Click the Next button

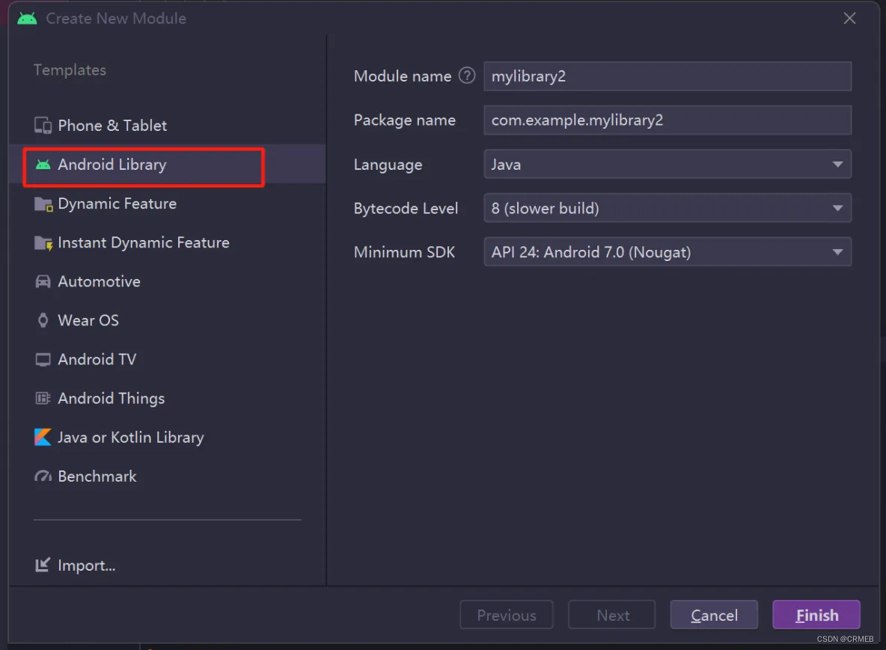pyautogui.click(x=612, y=614)
